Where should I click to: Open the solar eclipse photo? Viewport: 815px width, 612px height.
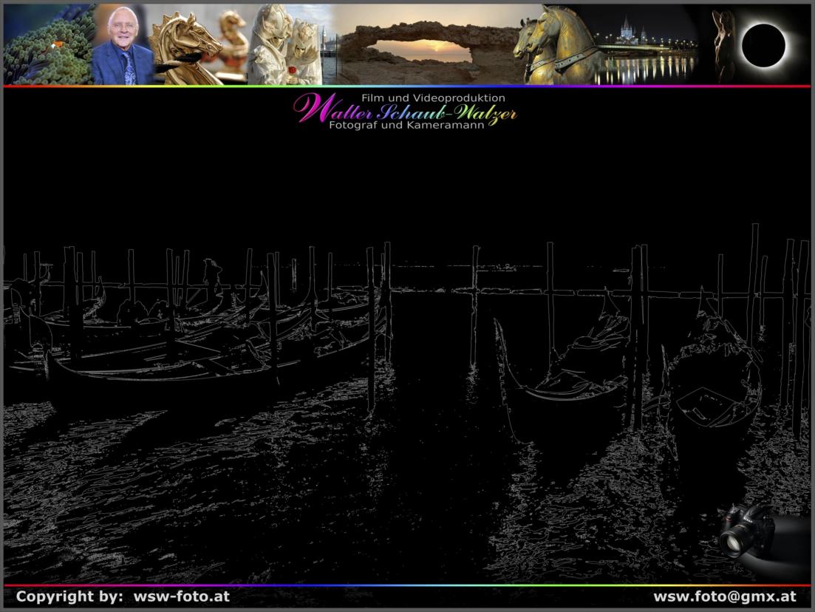[763, 44]
